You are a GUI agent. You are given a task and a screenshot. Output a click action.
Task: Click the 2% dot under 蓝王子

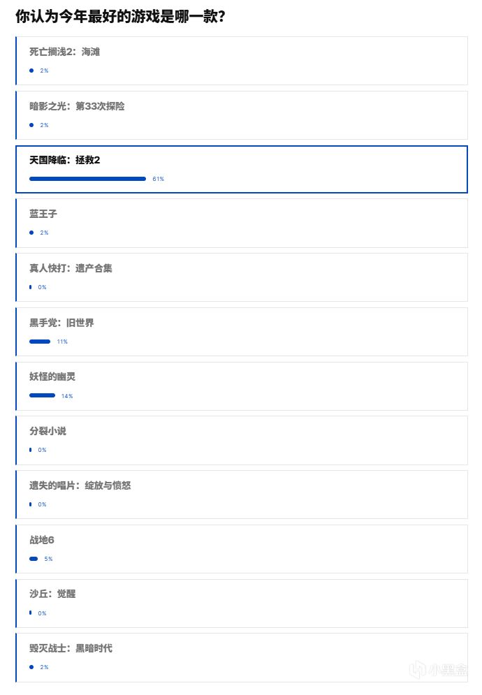click(31, 233)
